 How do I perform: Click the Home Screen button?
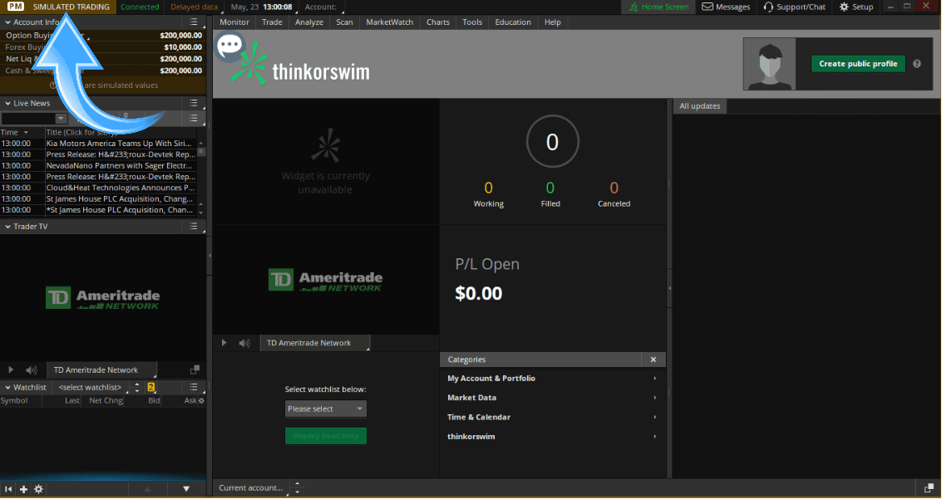click(658, 7)
